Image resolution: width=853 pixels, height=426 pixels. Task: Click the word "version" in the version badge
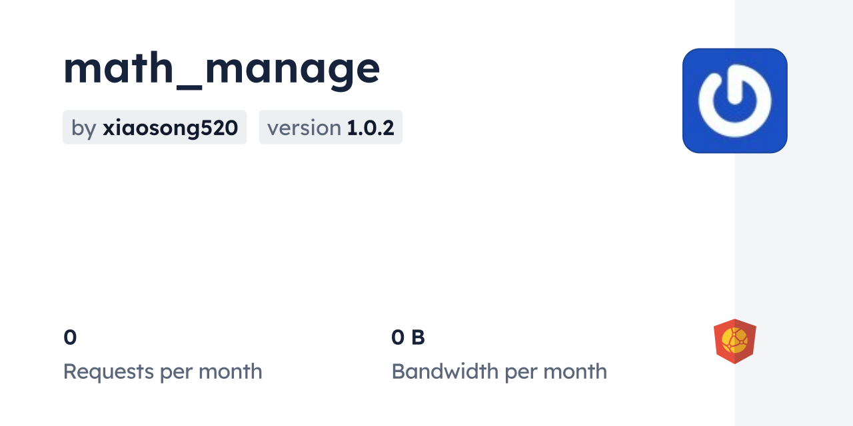point(304,128)
